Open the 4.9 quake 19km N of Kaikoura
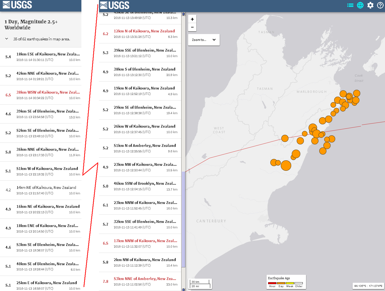The width and height of the screenshot is (385, 291). (x=140, y=91)
